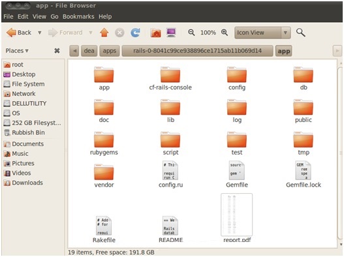Click the rails-0-8041c99ce938896ce1715ab11b069d14 path button
Screen dimensions: 344x257
pos(197,51)
